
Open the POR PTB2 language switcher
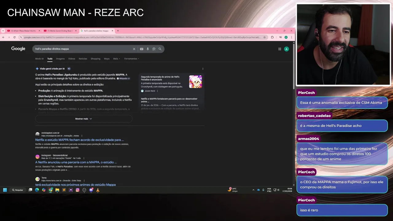click(269, 190)
